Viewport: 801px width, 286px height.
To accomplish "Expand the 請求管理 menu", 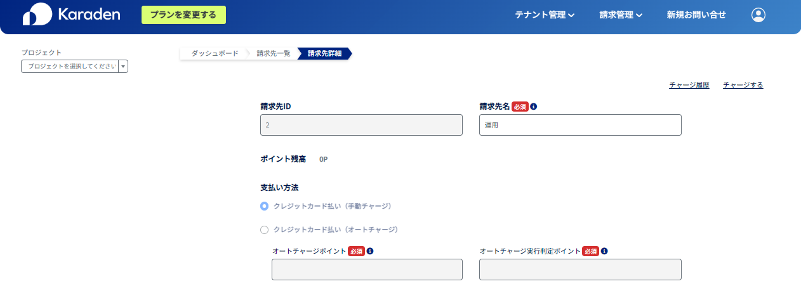I will point(621,15).
